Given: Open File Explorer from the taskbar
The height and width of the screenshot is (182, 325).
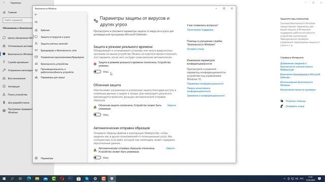Looking at the screenshot, I should (x=37, y=178).
